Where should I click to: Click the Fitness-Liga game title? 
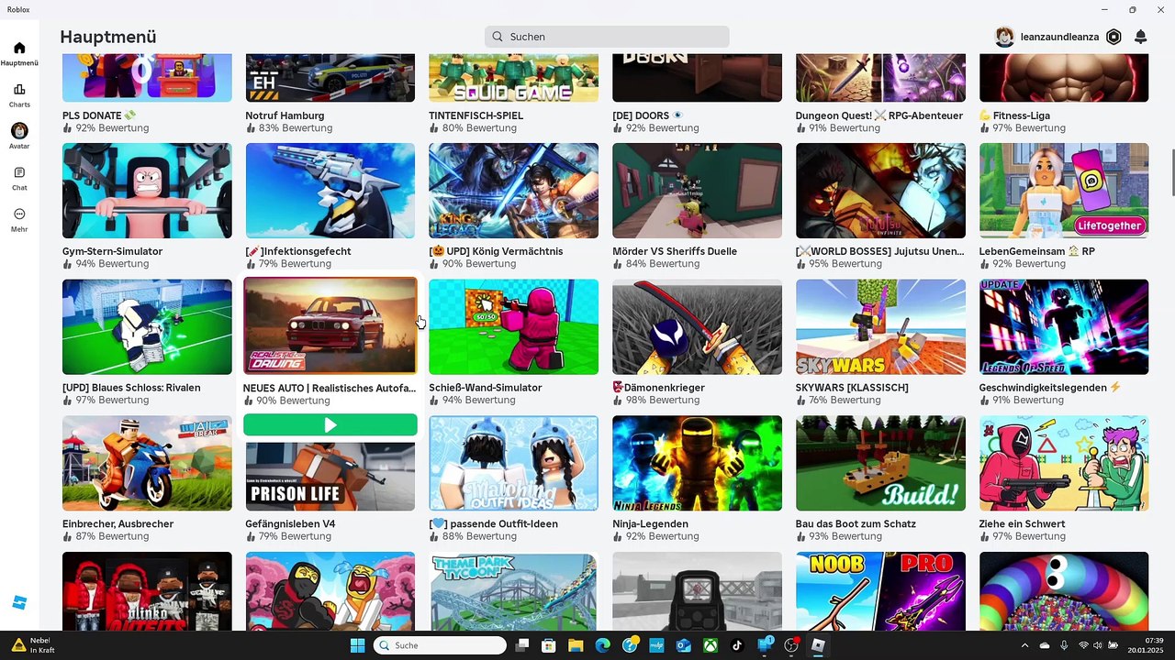coord(1014,115)
